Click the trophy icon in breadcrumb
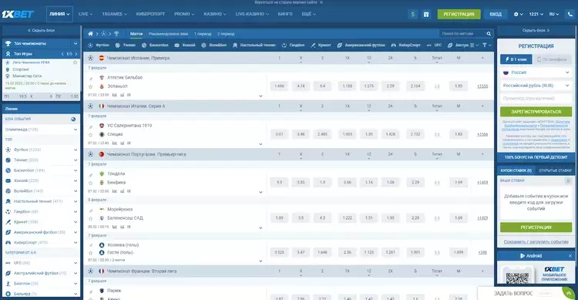Screen dimensions: 578x300 pyautogui.click(x=116, y=34)
